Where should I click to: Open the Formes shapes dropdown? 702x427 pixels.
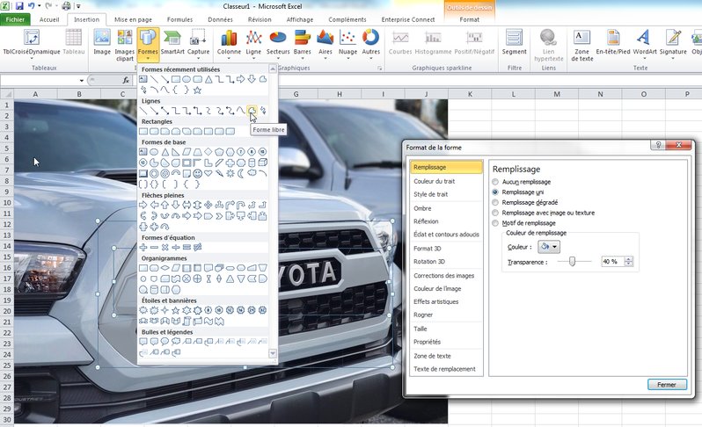pos(148,45)
